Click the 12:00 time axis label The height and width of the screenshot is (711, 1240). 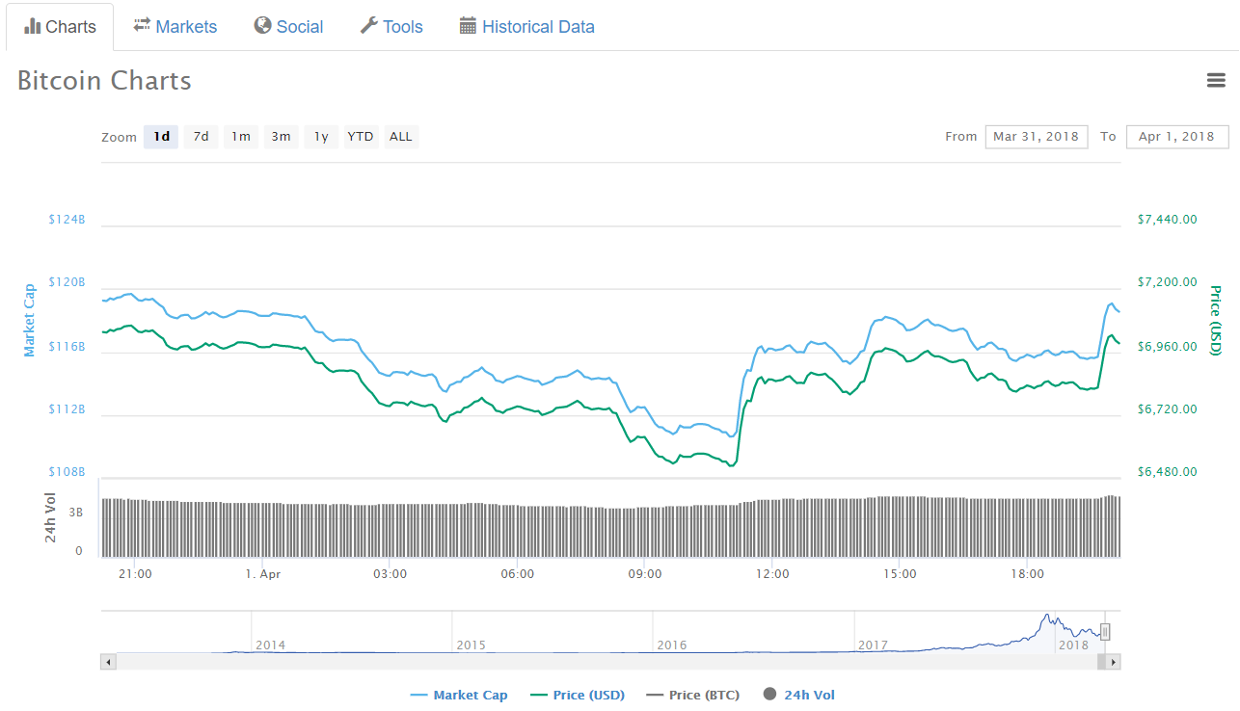(772, 574)
